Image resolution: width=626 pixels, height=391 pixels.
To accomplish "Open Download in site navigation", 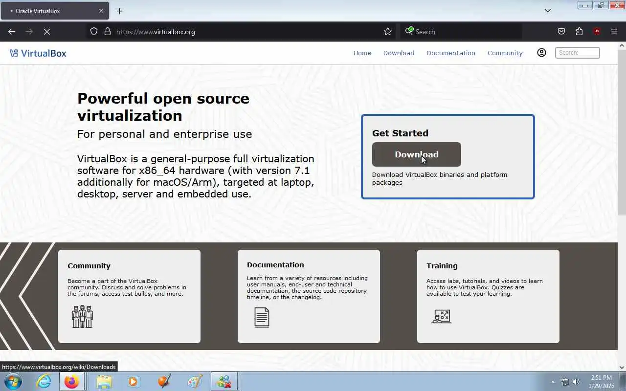I will (399, 53).
